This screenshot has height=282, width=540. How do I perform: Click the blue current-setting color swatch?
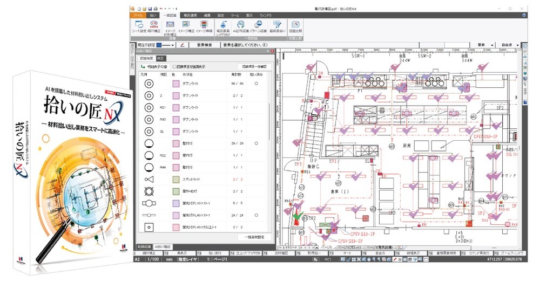pos(159,45)
